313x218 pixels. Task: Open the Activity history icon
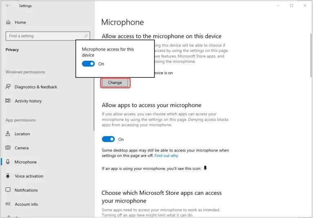[8, 101]
